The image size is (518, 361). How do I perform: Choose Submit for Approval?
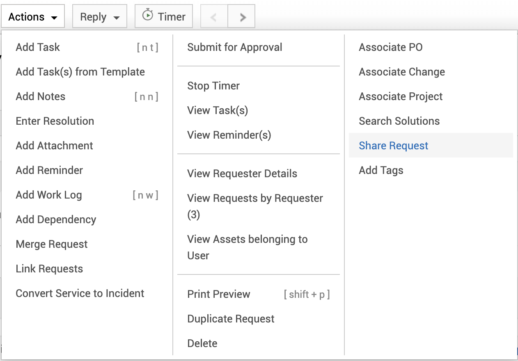coord(235,47)
